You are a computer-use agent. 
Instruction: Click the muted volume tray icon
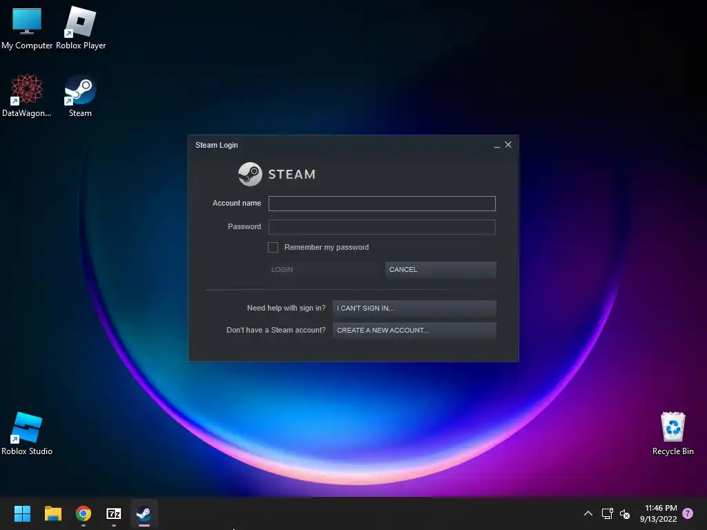click(624, 513)
